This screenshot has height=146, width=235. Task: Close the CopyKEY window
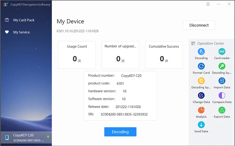[229, 4]
